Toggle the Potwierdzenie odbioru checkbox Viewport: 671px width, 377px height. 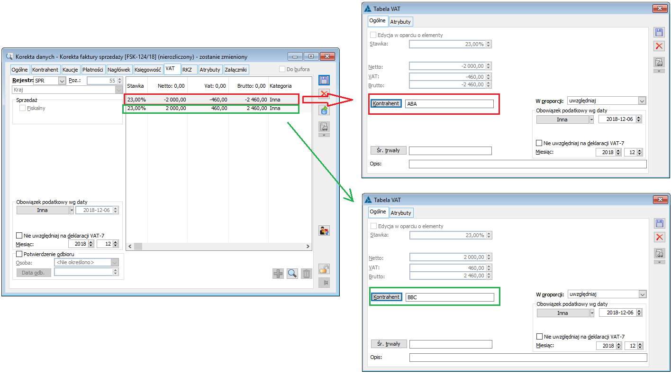19,254
